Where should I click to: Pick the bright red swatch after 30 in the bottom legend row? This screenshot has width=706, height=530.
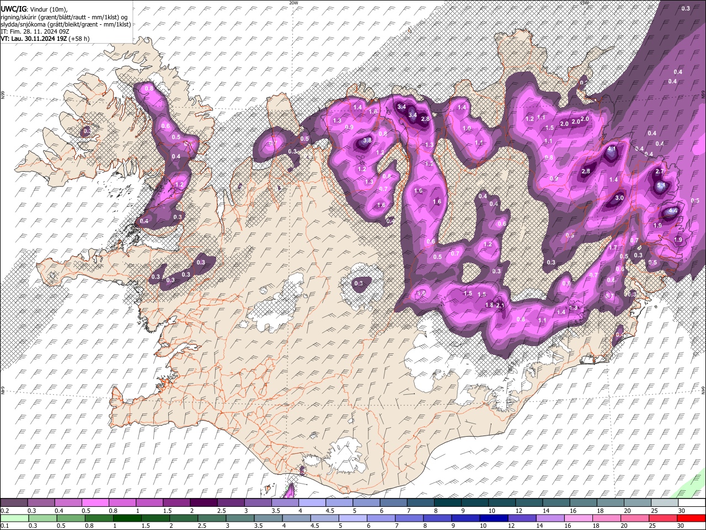(691, 518)
